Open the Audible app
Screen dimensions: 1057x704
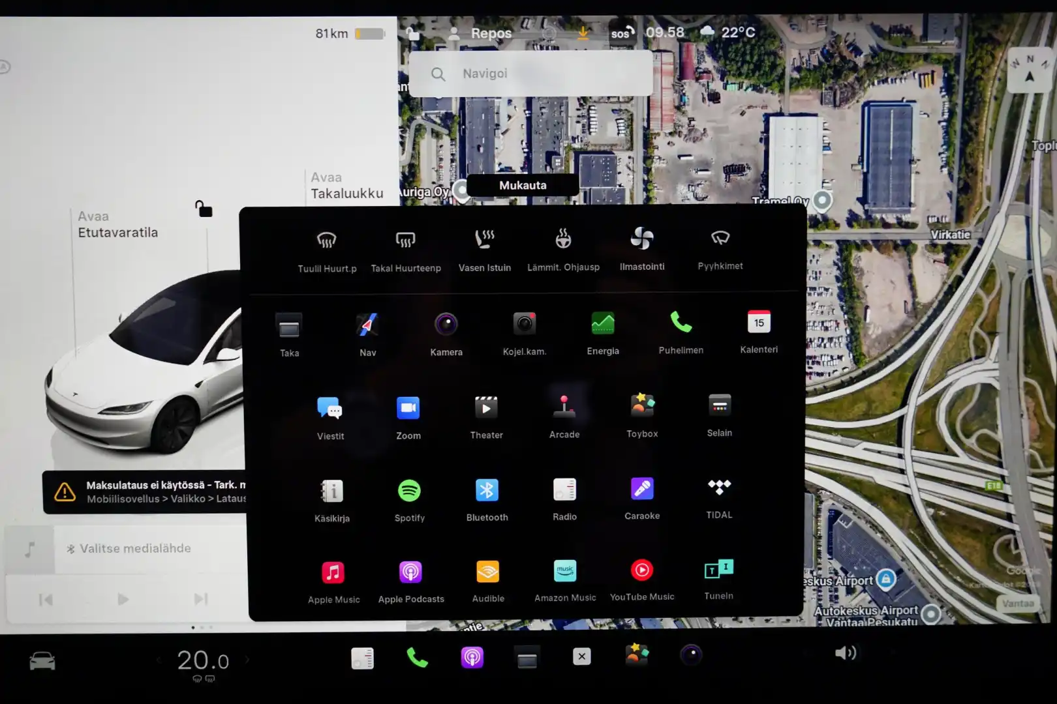(488, 580)
